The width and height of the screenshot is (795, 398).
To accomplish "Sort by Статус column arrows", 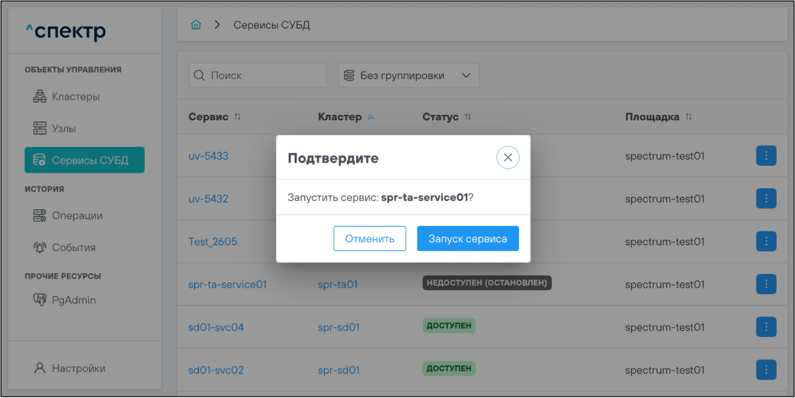I will [468, 117].
